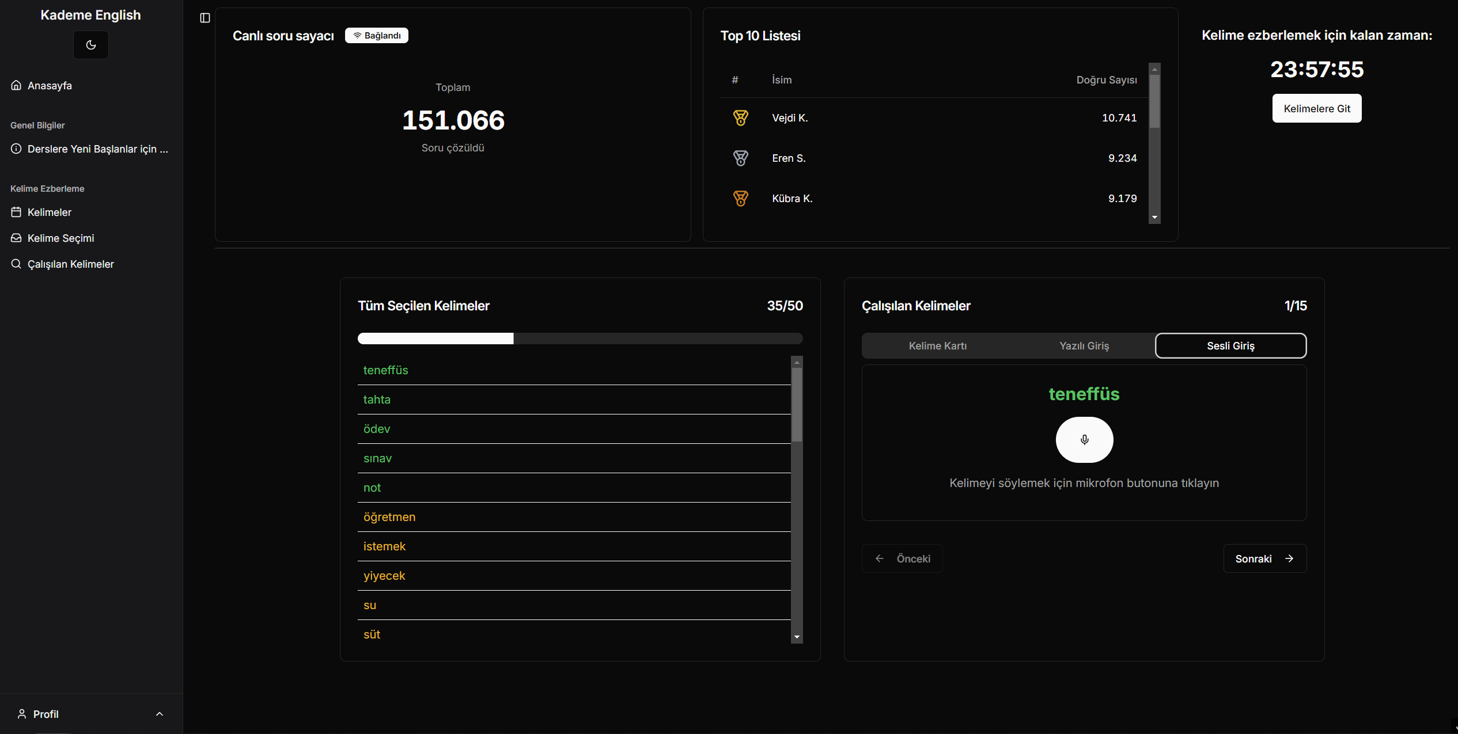Click the Kademe English title

(x=90, y=15)
